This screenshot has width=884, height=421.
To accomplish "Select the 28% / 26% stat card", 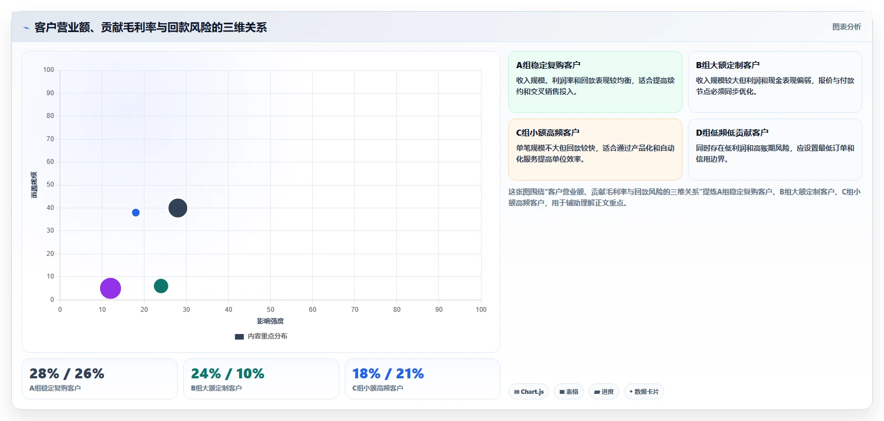I will click(x=100, y=379).
